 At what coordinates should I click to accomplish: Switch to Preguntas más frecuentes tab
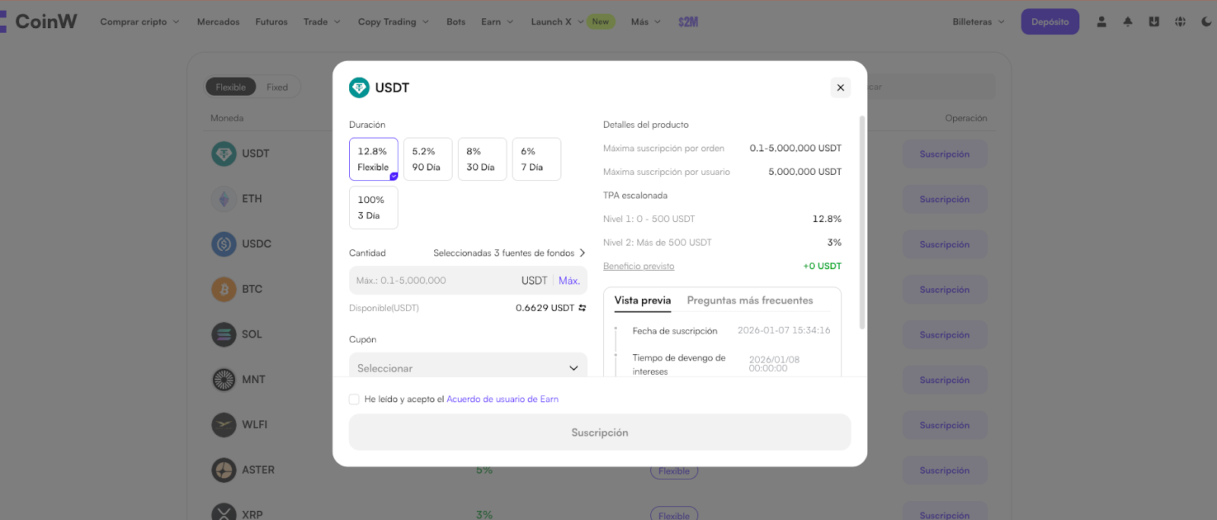pos(750,300)
